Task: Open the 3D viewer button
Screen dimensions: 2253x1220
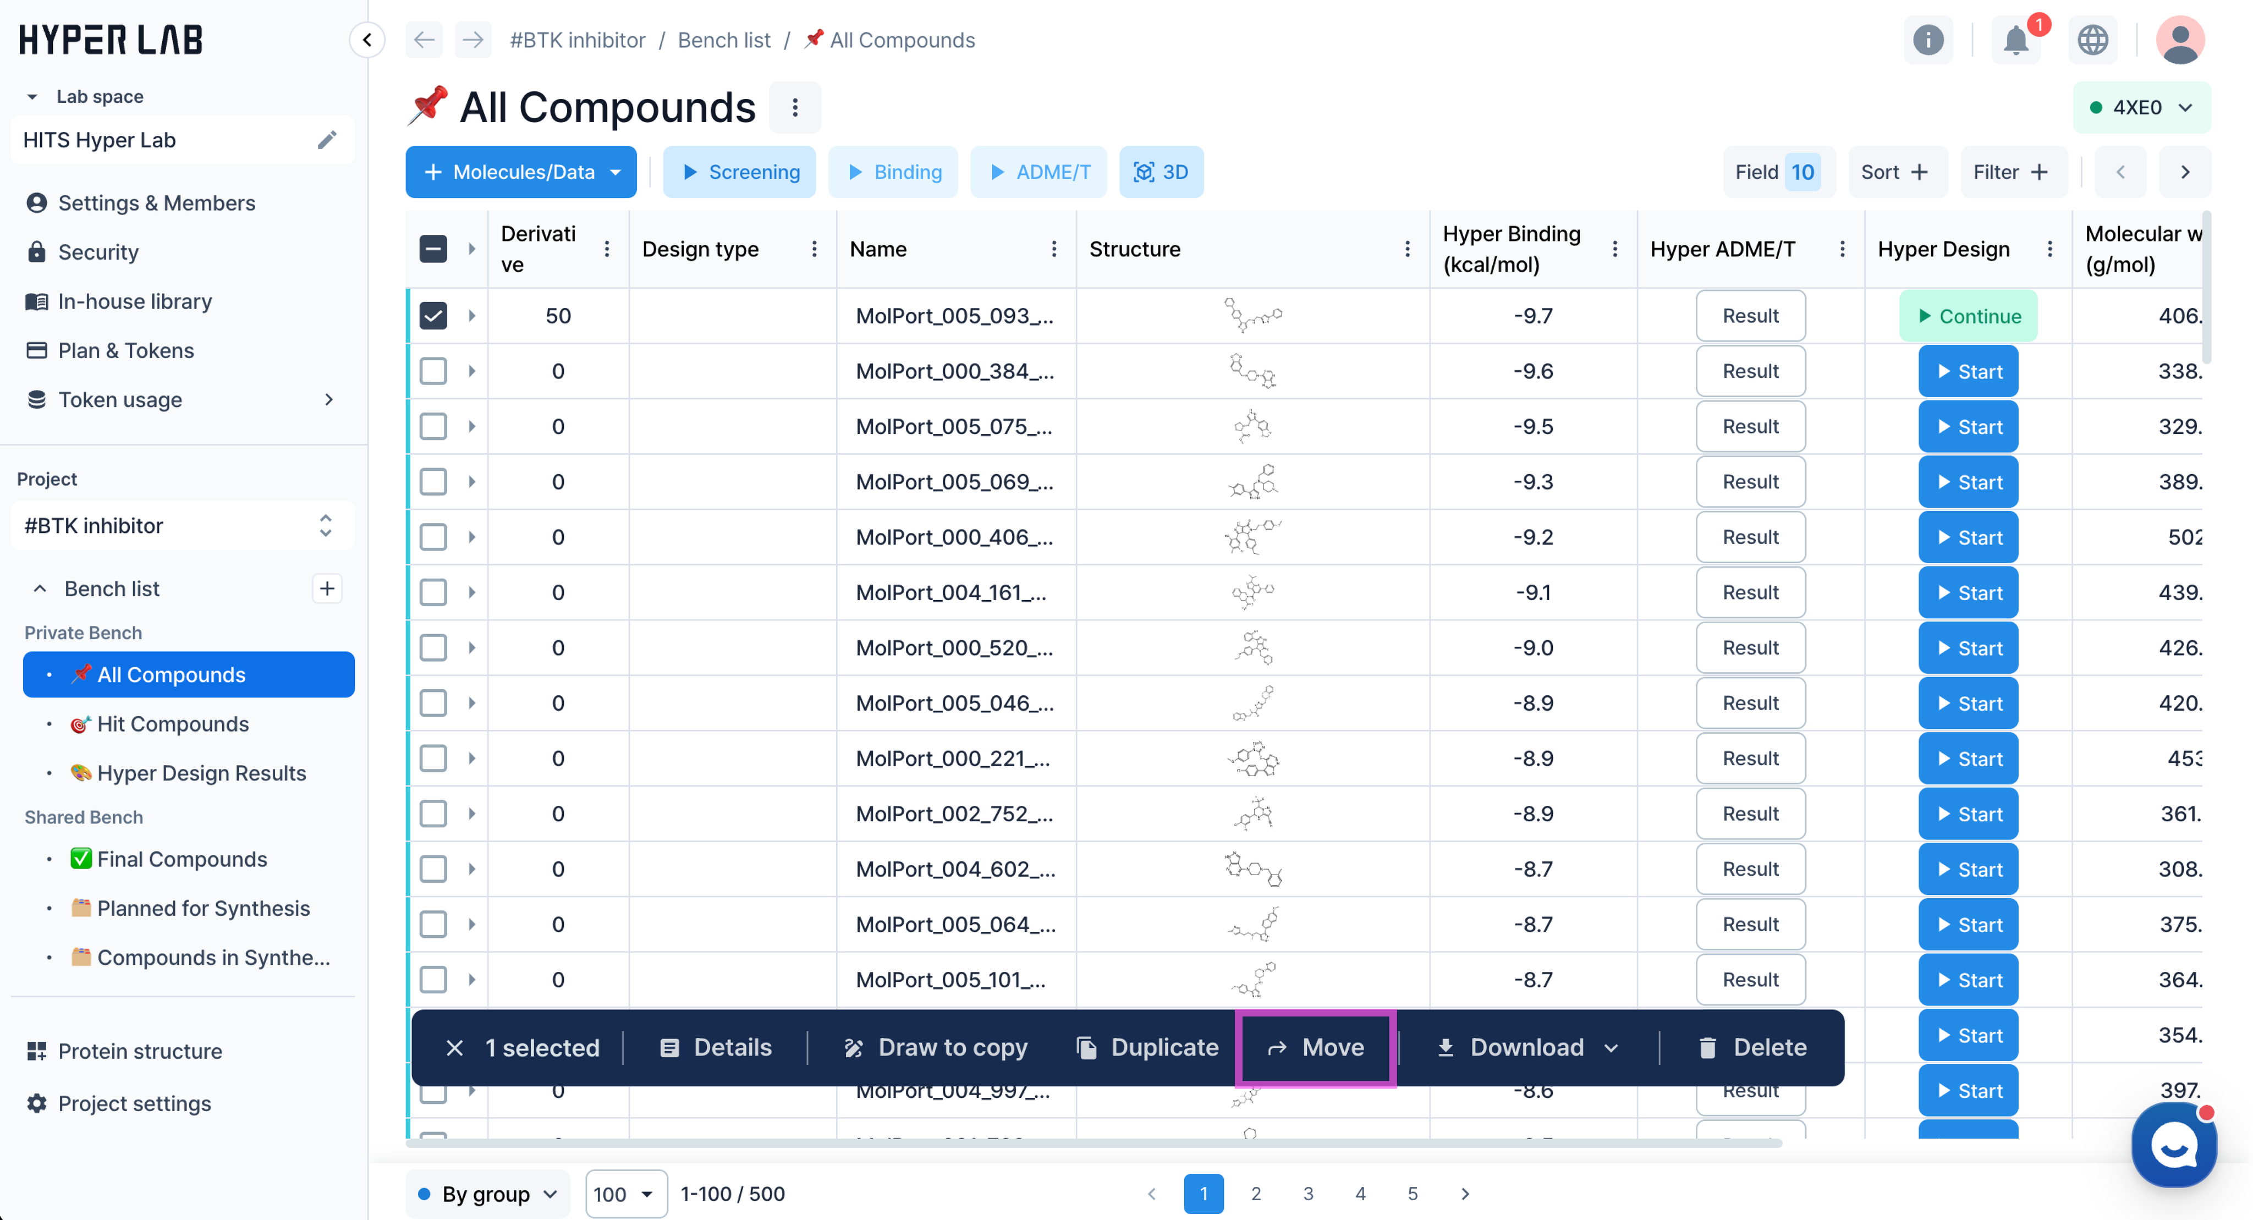Action: point(1161,172)
